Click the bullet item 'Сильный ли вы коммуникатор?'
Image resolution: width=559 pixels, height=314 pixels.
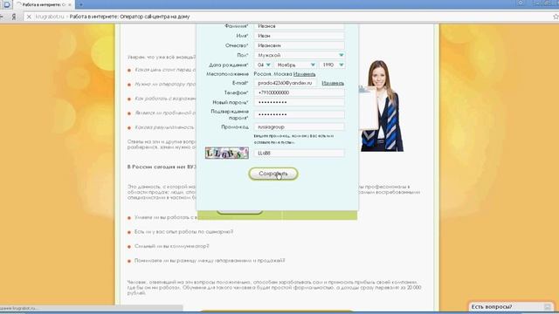point(171,246)
